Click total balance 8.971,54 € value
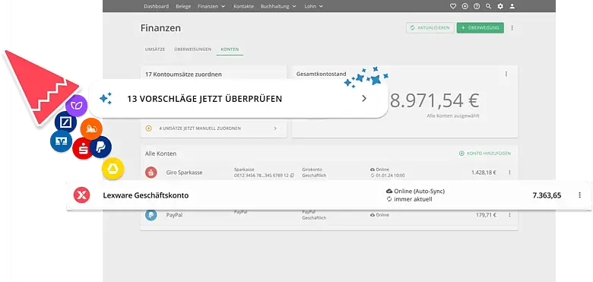The width and height of the screenshot is (593, 282). point(435,100)
